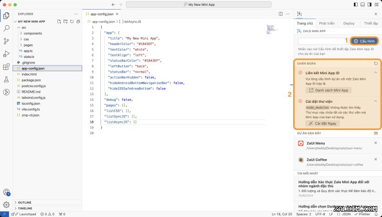The width and height of the screenshot is (382, 217).
Task: Switch to the Deploy tab
Action: (349, 23)
